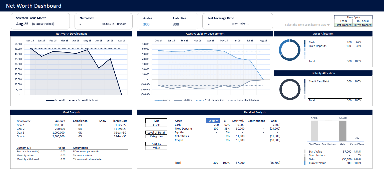Change the From field set to First Tracked

pyautogui.click(x=343, y=25)
